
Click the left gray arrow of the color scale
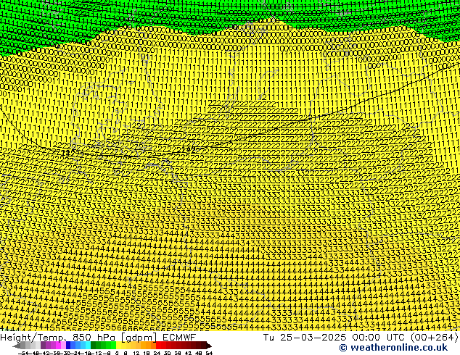point(17,345)
